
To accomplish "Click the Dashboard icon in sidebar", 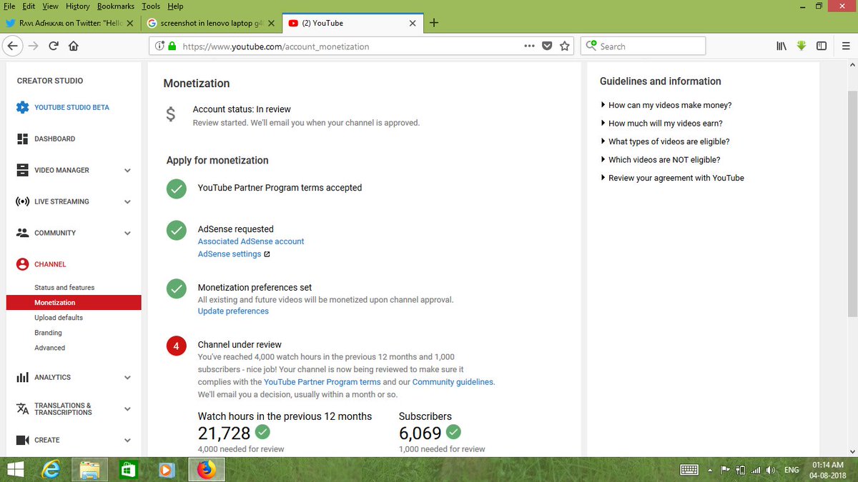I will click(22, 139).
